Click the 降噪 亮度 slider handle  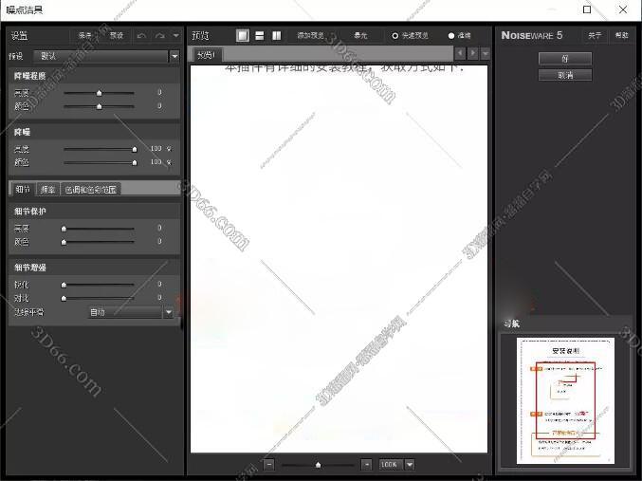pyautogui.click(x=134, y=149)
